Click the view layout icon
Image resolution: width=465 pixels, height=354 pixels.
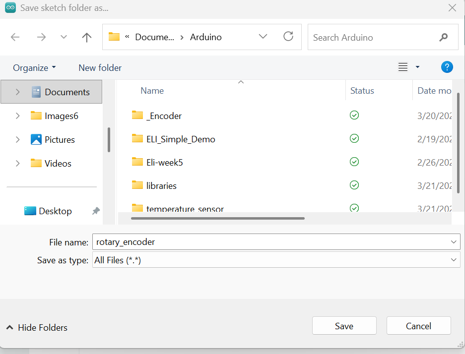[x=403, y=67]
